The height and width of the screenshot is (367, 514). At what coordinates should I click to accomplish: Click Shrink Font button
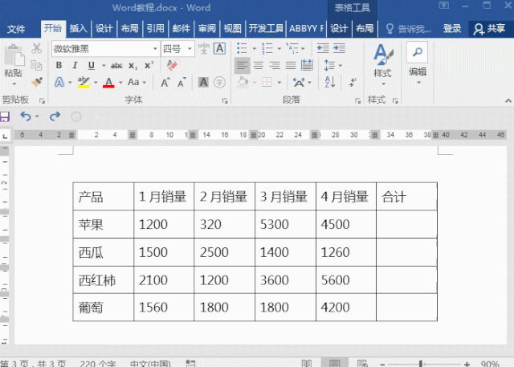(x=182, y=82)
